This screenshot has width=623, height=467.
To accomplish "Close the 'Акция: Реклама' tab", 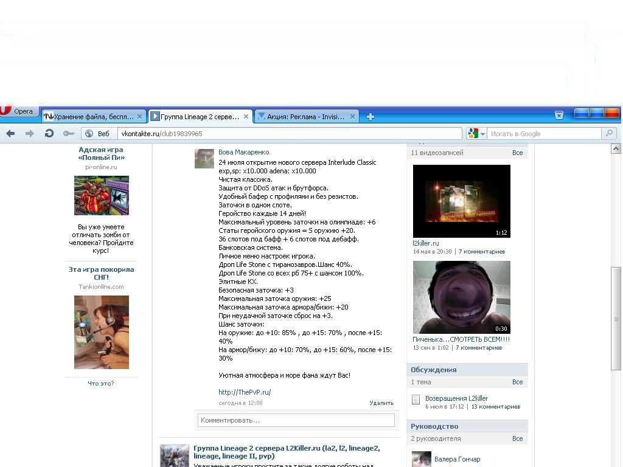I will (x=352, y=116).
